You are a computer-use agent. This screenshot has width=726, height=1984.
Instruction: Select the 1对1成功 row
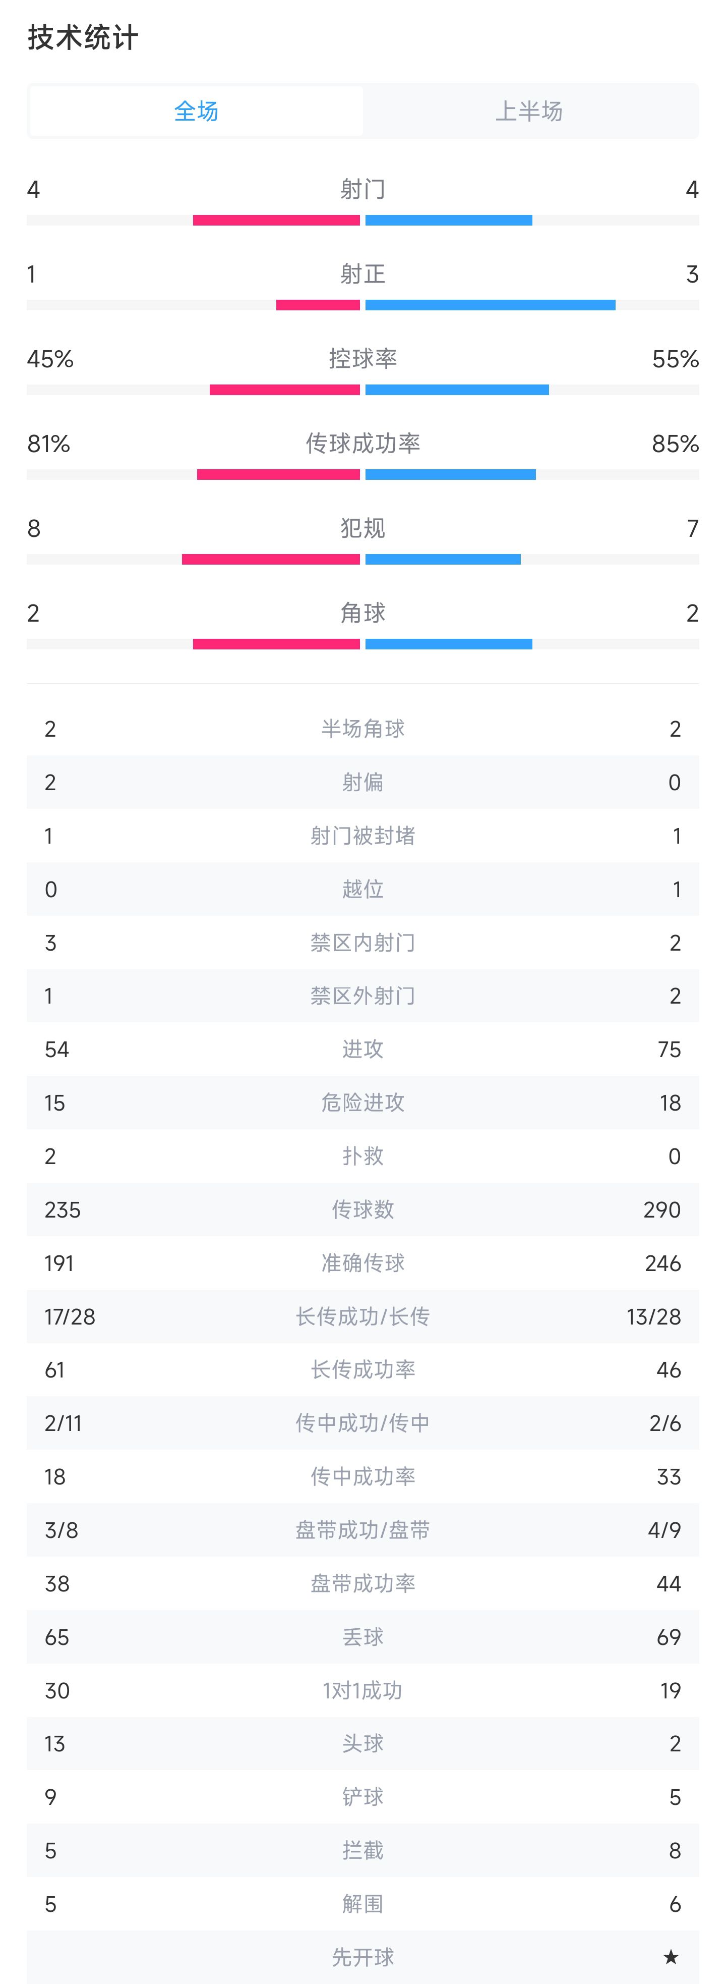pos(362,1690)
